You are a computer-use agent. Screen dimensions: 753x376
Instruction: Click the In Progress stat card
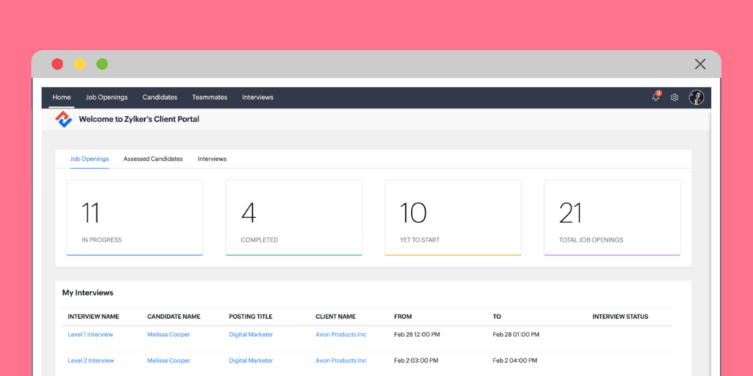pos(135,217)
